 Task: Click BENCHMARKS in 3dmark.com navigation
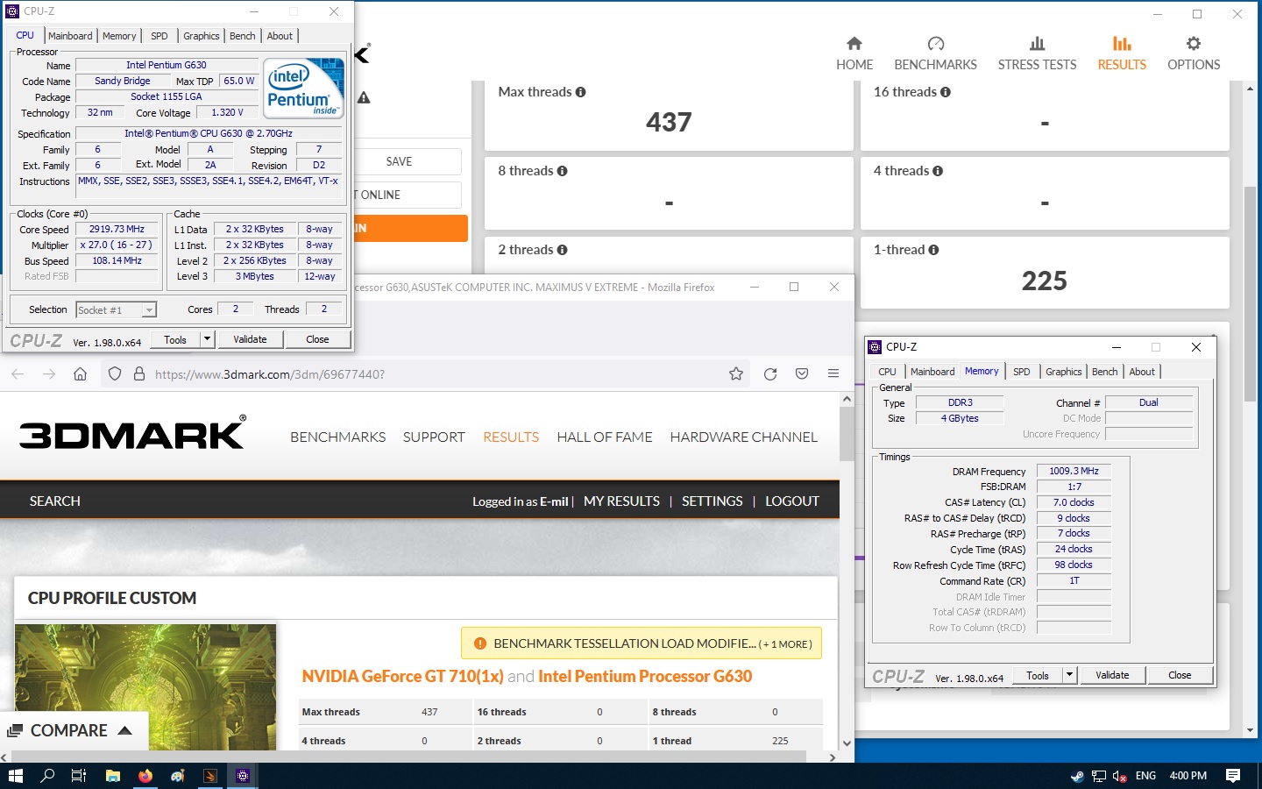[x=337, y=437]
